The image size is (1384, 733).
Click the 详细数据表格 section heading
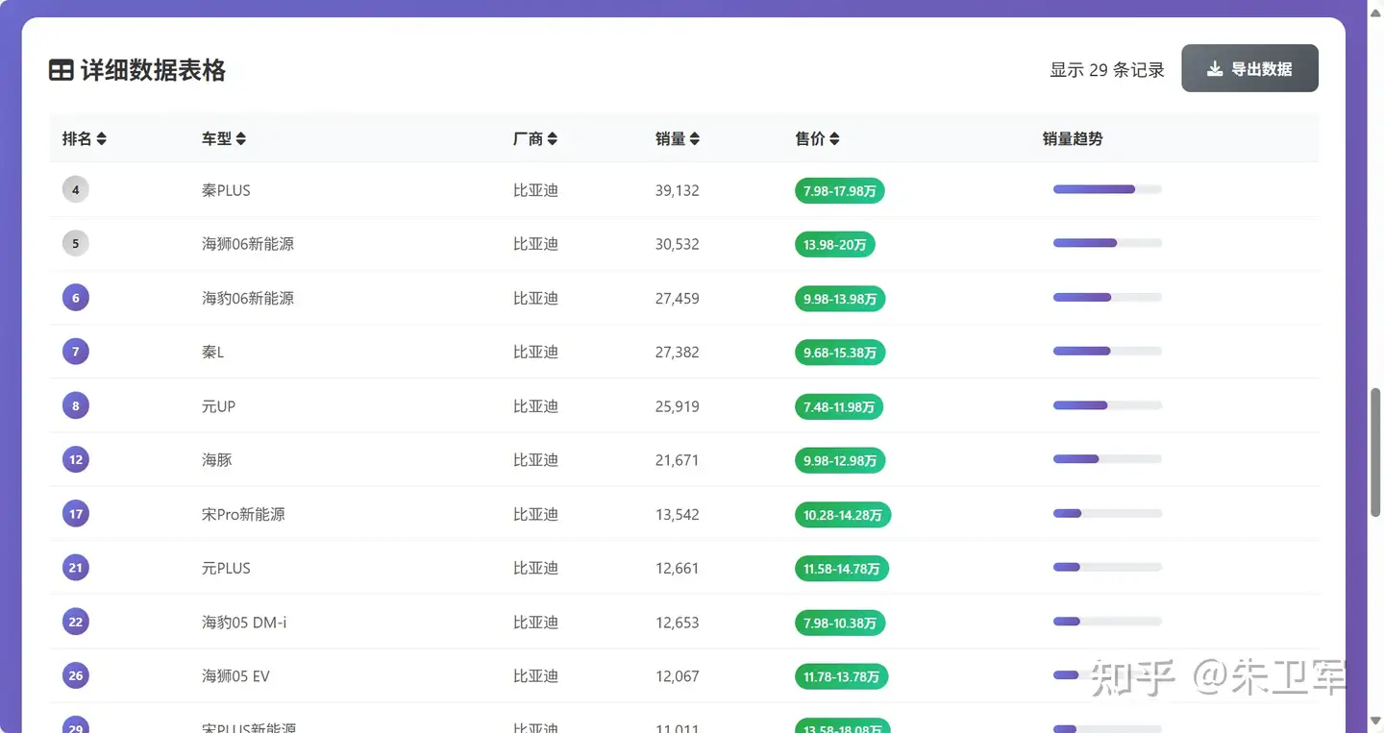click(153, 70)
